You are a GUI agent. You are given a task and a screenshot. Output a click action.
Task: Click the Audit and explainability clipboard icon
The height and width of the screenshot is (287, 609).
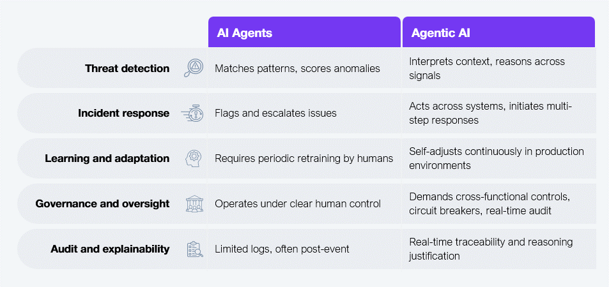194,249
